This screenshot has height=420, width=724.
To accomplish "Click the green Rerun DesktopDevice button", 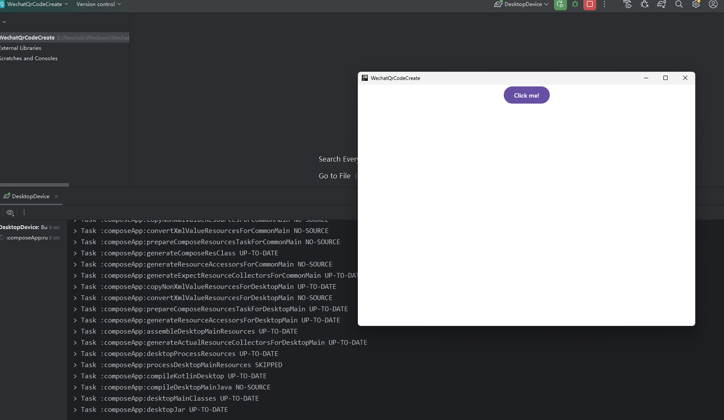I will pyautogui.click(x=560, y=4).
